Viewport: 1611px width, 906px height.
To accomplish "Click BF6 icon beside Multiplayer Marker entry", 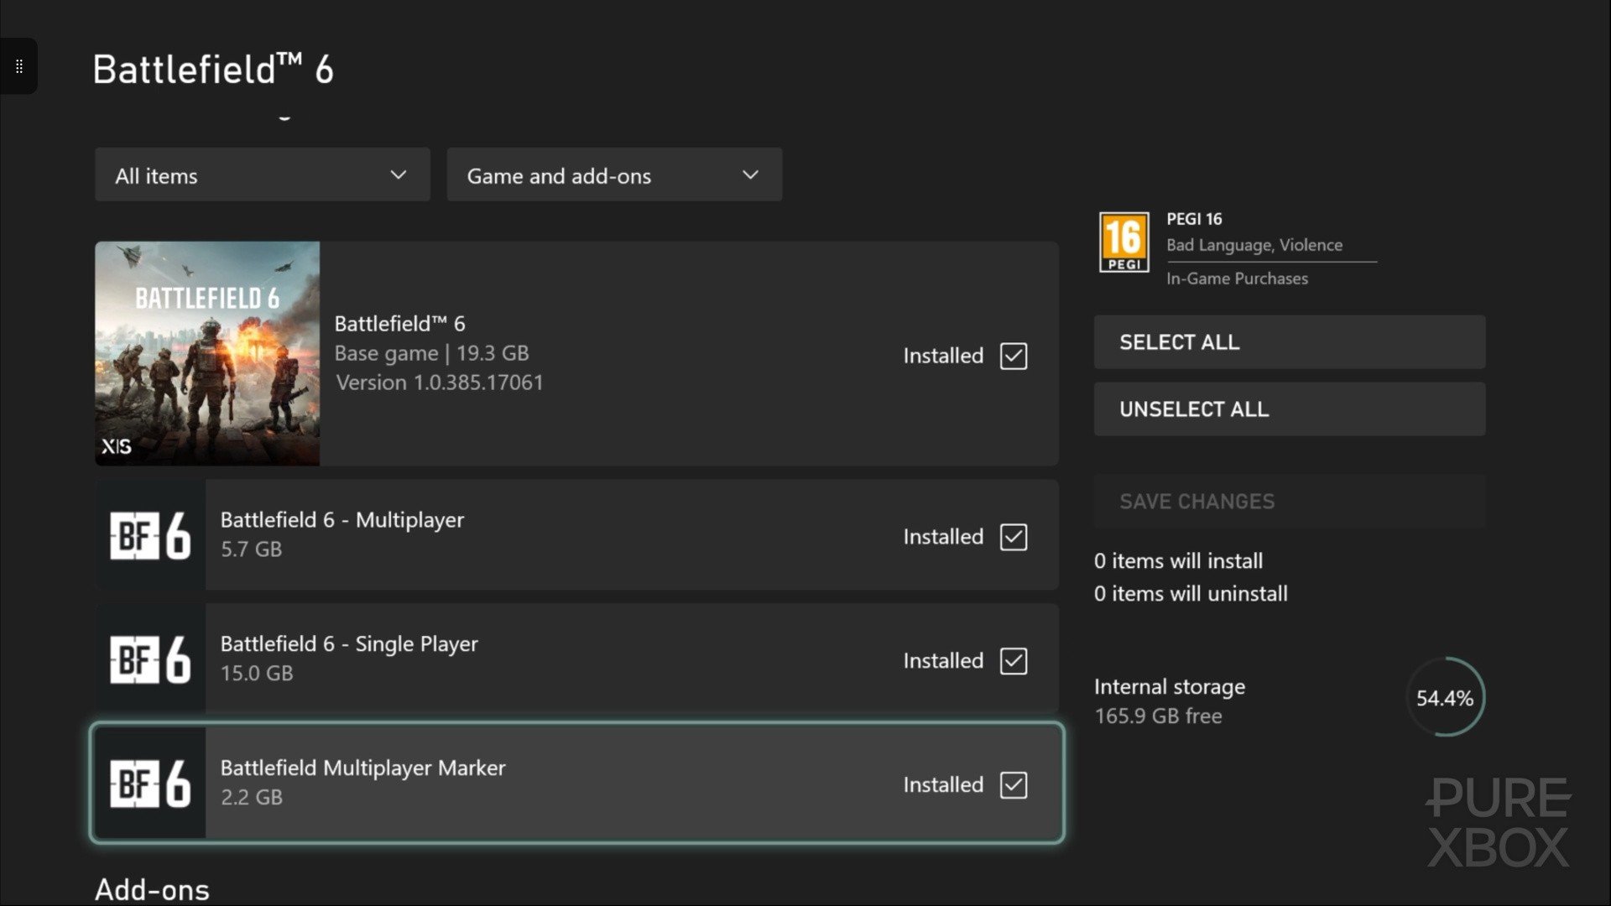I will [150, 784].
